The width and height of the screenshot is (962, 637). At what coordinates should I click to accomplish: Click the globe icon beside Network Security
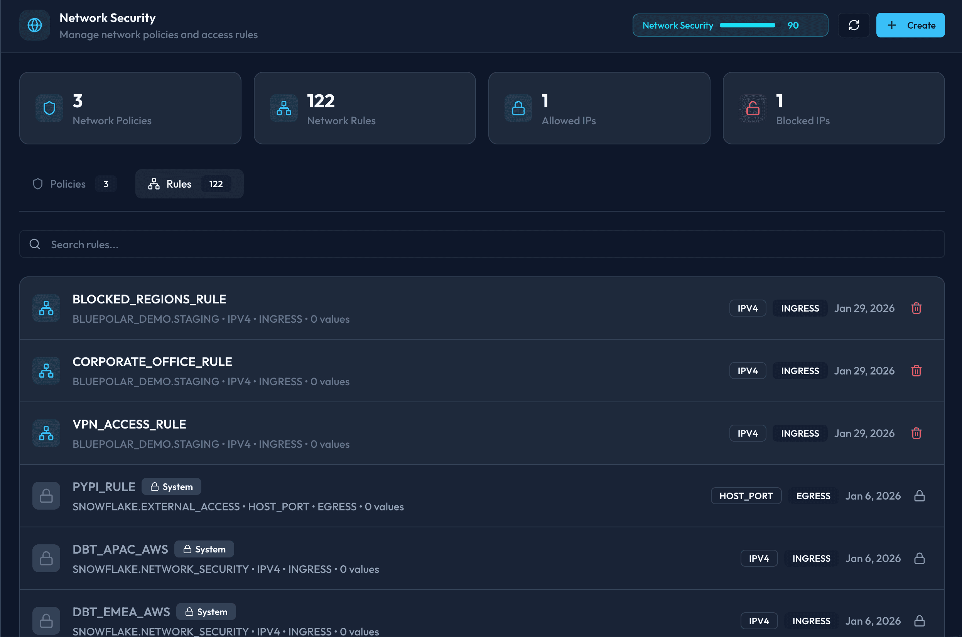tap(34, 25)
